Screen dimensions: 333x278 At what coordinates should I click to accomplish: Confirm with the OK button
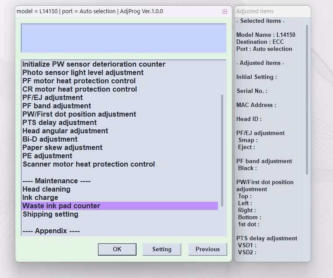117,249
